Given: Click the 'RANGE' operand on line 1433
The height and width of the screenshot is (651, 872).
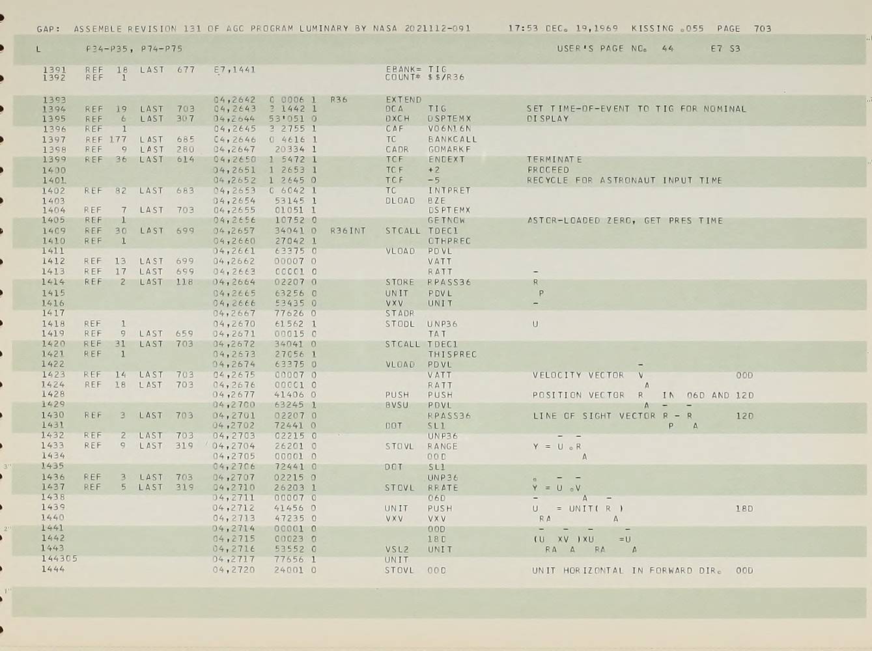Looking at the screenshot, I should pyautogui.click(x=442, y=447).
